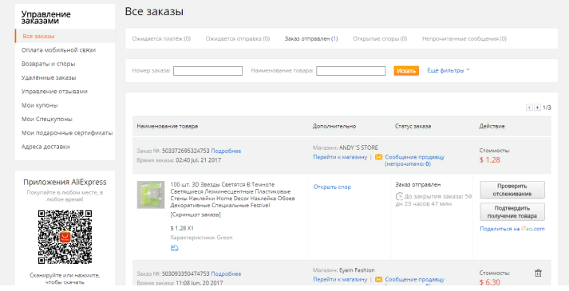Click the previous page arrow icon
The image size is (569, 291).
point(529,108)
